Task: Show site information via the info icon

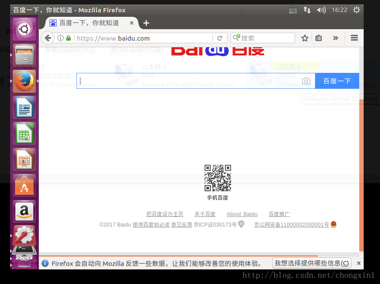Action: click(x=61, y=38)
